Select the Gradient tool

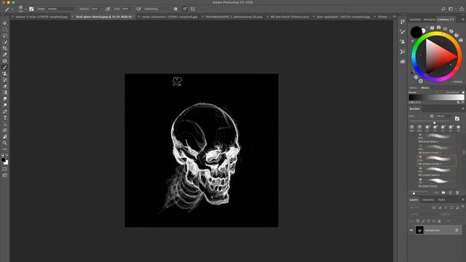[x=5, y=92]
